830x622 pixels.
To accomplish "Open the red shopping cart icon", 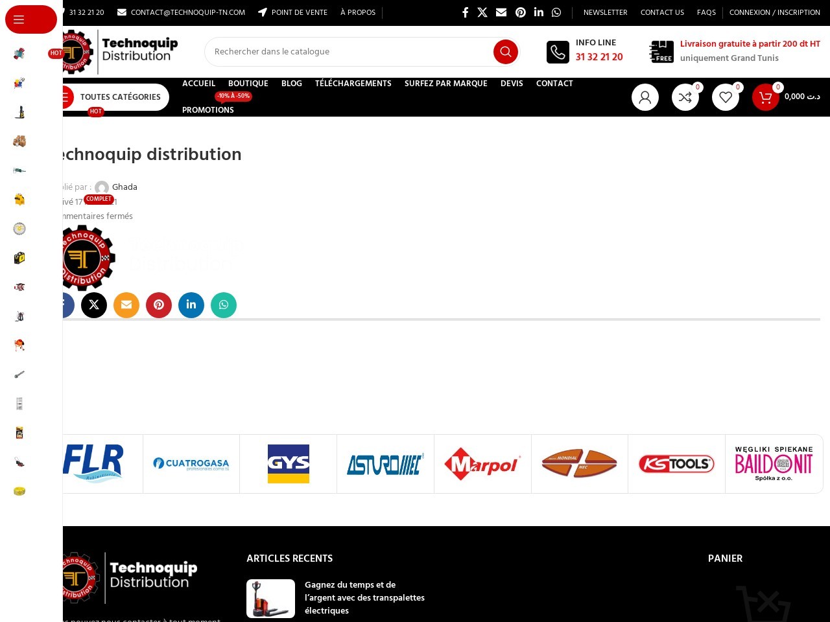I will point(766,97).
